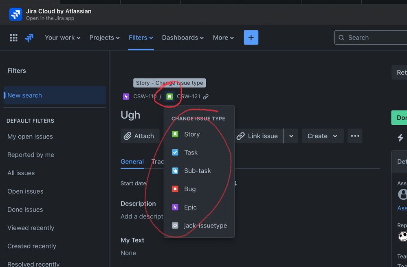Open My open issues filter

30,137
